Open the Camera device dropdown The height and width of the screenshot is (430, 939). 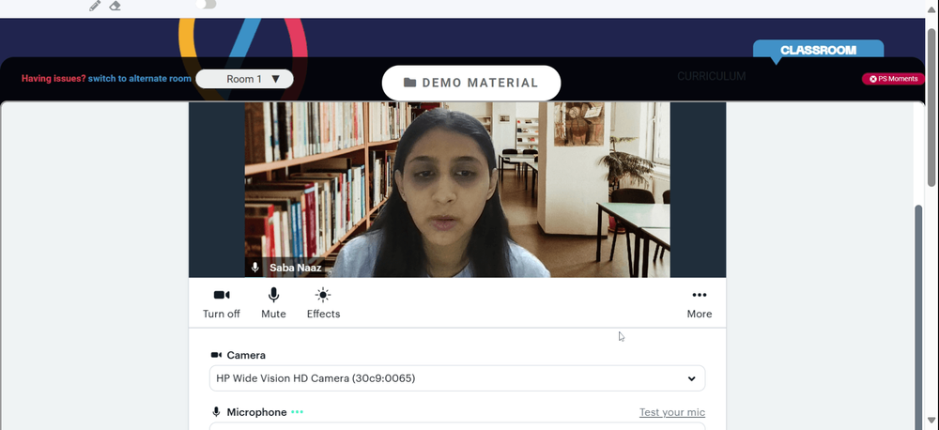[x=457, y=378]
